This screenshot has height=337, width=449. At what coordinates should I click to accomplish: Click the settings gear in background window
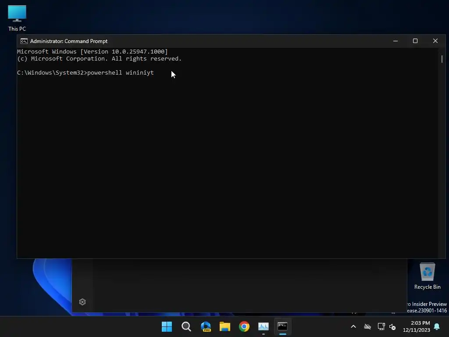[82, 302]
